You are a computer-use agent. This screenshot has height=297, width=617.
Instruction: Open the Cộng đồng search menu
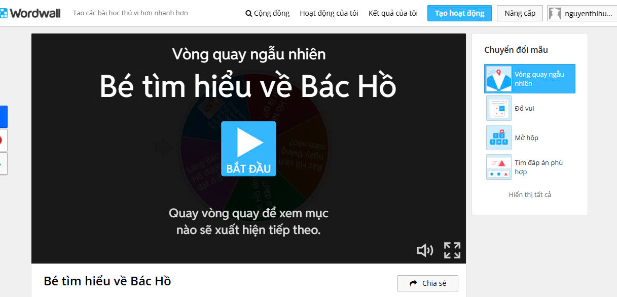pyautogui.click(x=267, y=13)
